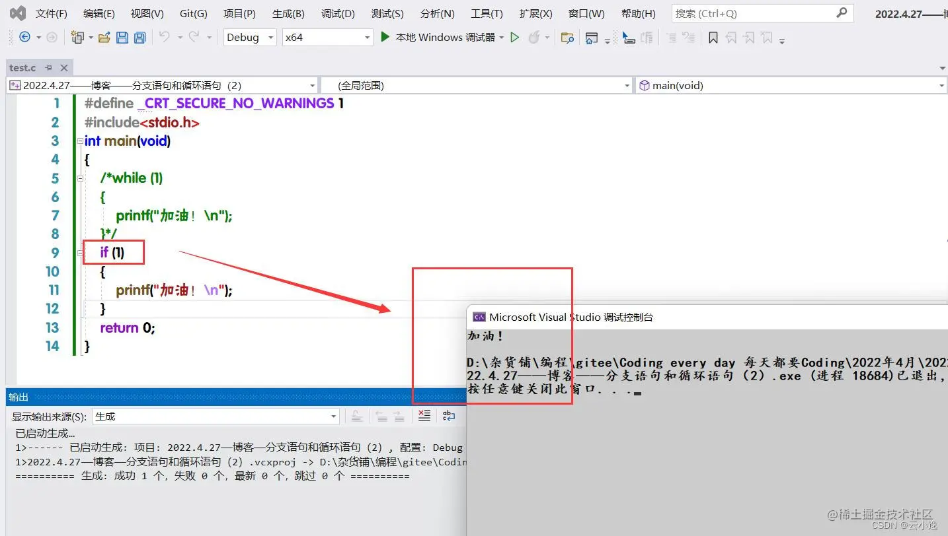Click the Clear All icon in Output panel

pyautogui.click(x=424, y=416)
